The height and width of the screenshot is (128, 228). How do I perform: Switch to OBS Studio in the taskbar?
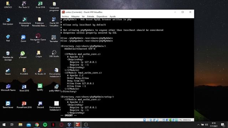click(86, 125)
